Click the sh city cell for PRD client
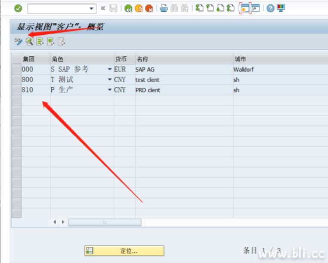This screenshot has width=328, height=263. pos(281,90)
